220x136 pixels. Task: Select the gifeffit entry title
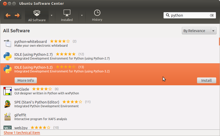(x=20, y=115)
